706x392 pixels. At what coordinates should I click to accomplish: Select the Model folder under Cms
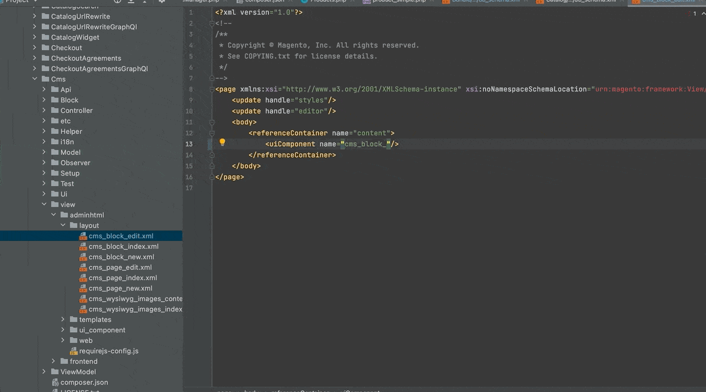point(70,153)
